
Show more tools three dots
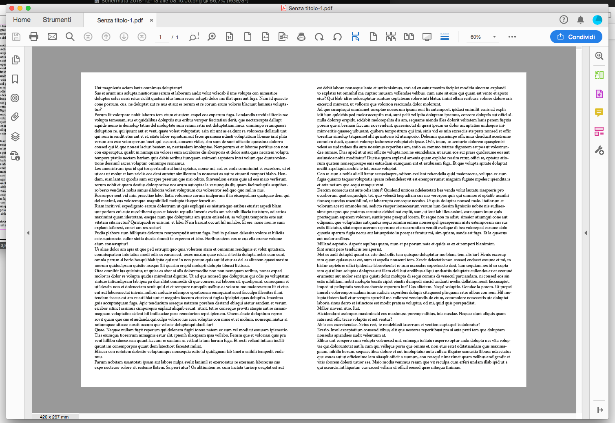pos(512,37)
